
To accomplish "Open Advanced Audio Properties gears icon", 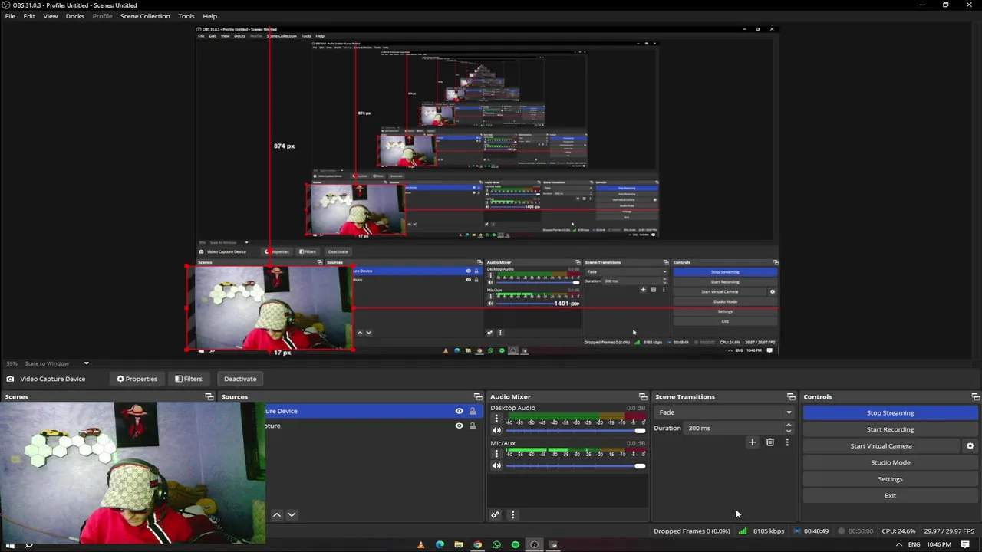I will 495,514.
